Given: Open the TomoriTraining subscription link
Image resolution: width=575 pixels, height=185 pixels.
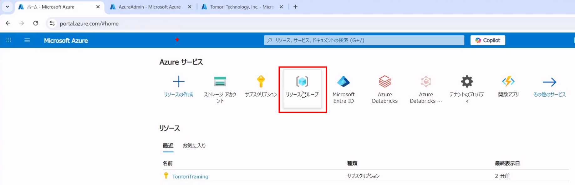Looking at the screenshot, I should pos(190,177).
